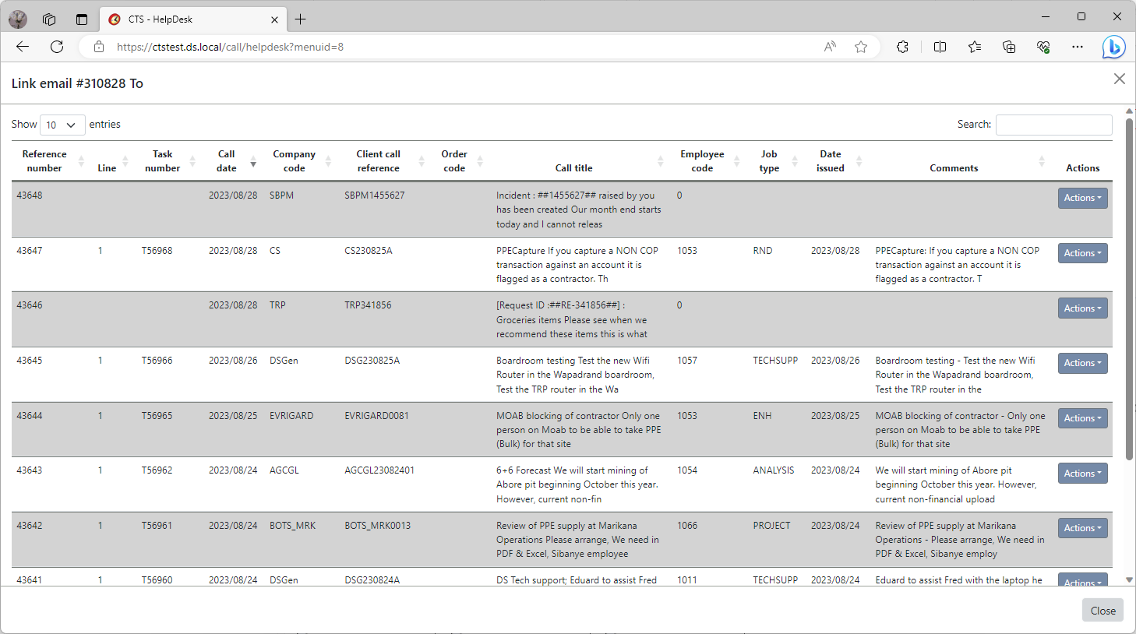
Task: Open the Extensions puzzle icon
Action: pos(902,47)
